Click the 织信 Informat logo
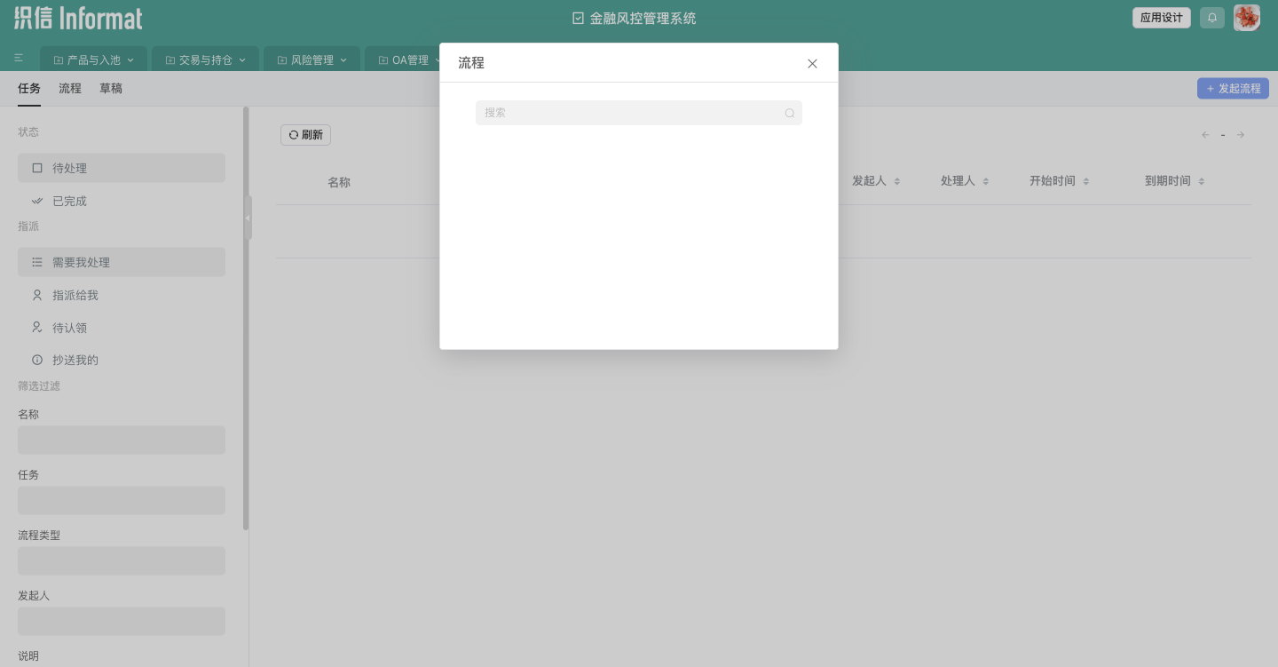This screenshot has width=1278, height=667. point(78,18)
